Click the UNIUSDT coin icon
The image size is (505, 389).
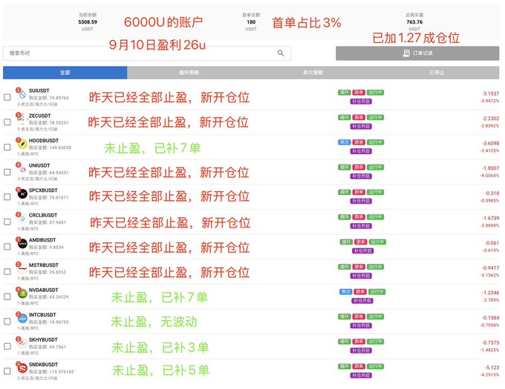click(x=22, y=169)
